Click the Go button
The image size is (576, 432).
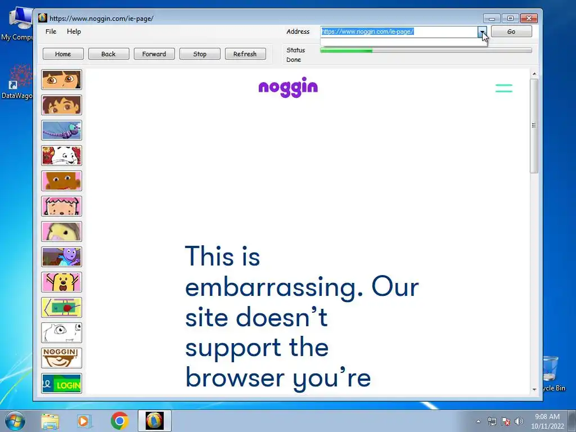(511, 31)
